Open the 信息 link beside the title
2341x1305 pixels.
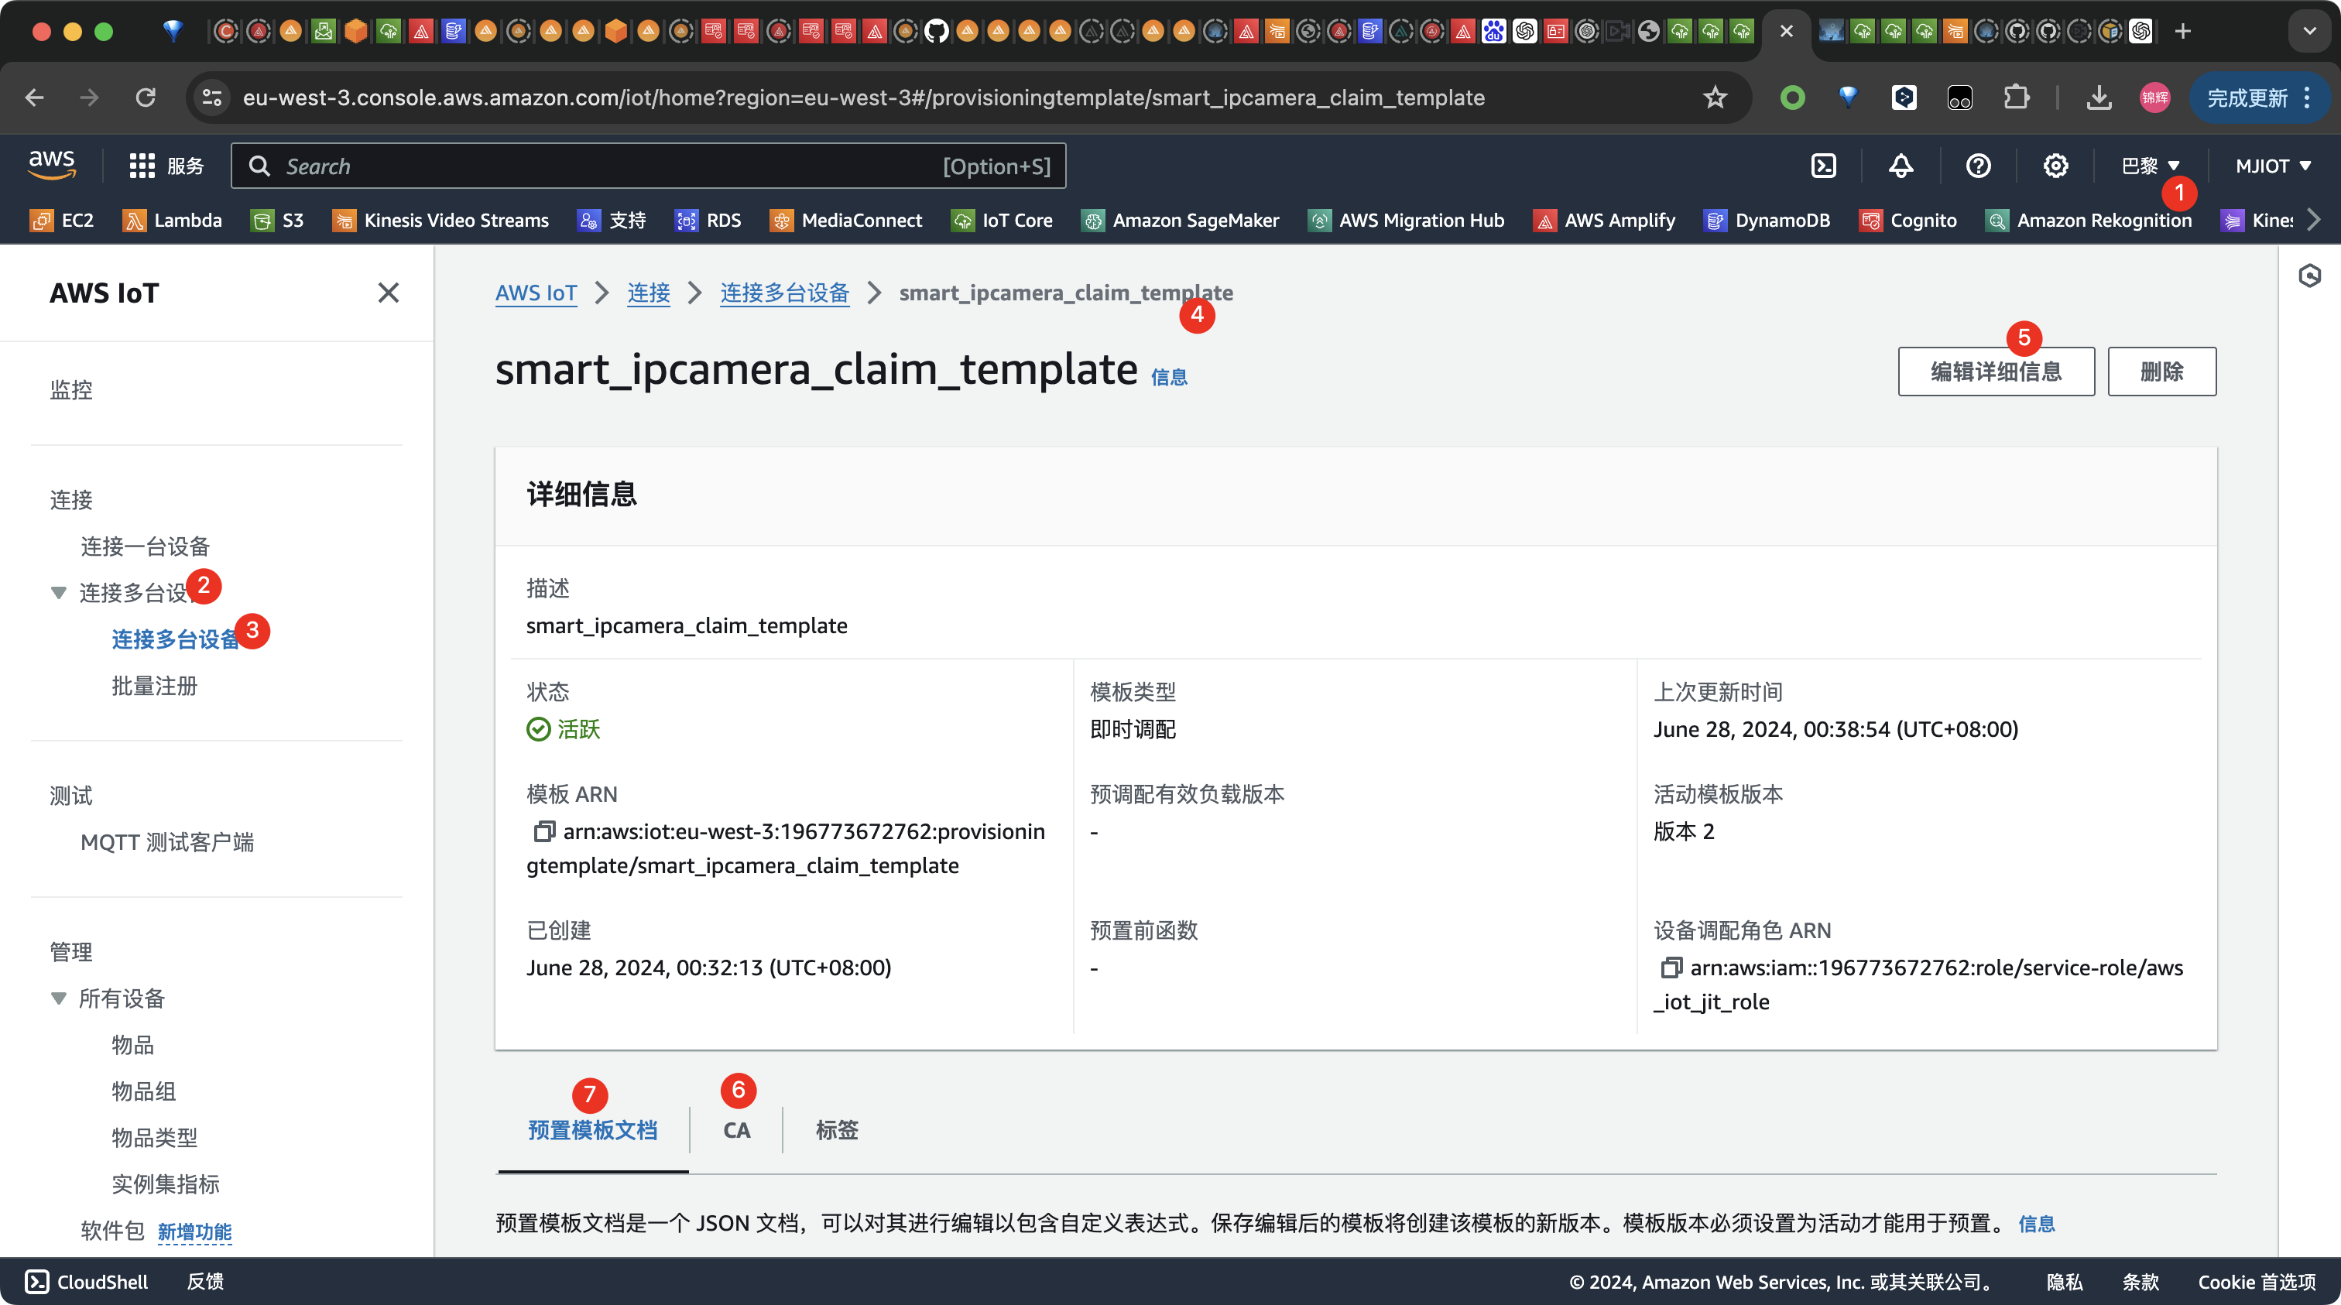1169,376
